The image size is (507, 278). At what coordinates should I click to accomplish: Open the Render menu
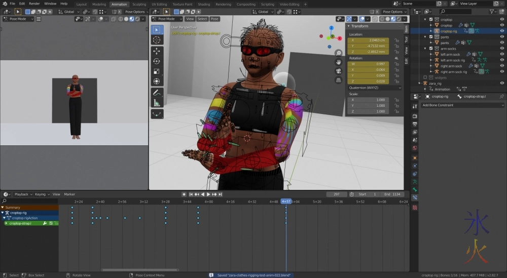[34, 4]
